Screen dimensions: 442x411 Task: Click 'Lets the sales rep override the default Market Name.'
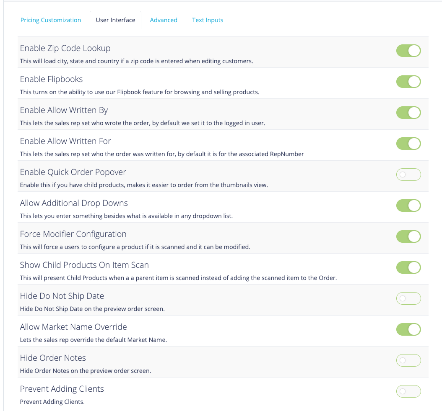[x=93, y=339]
